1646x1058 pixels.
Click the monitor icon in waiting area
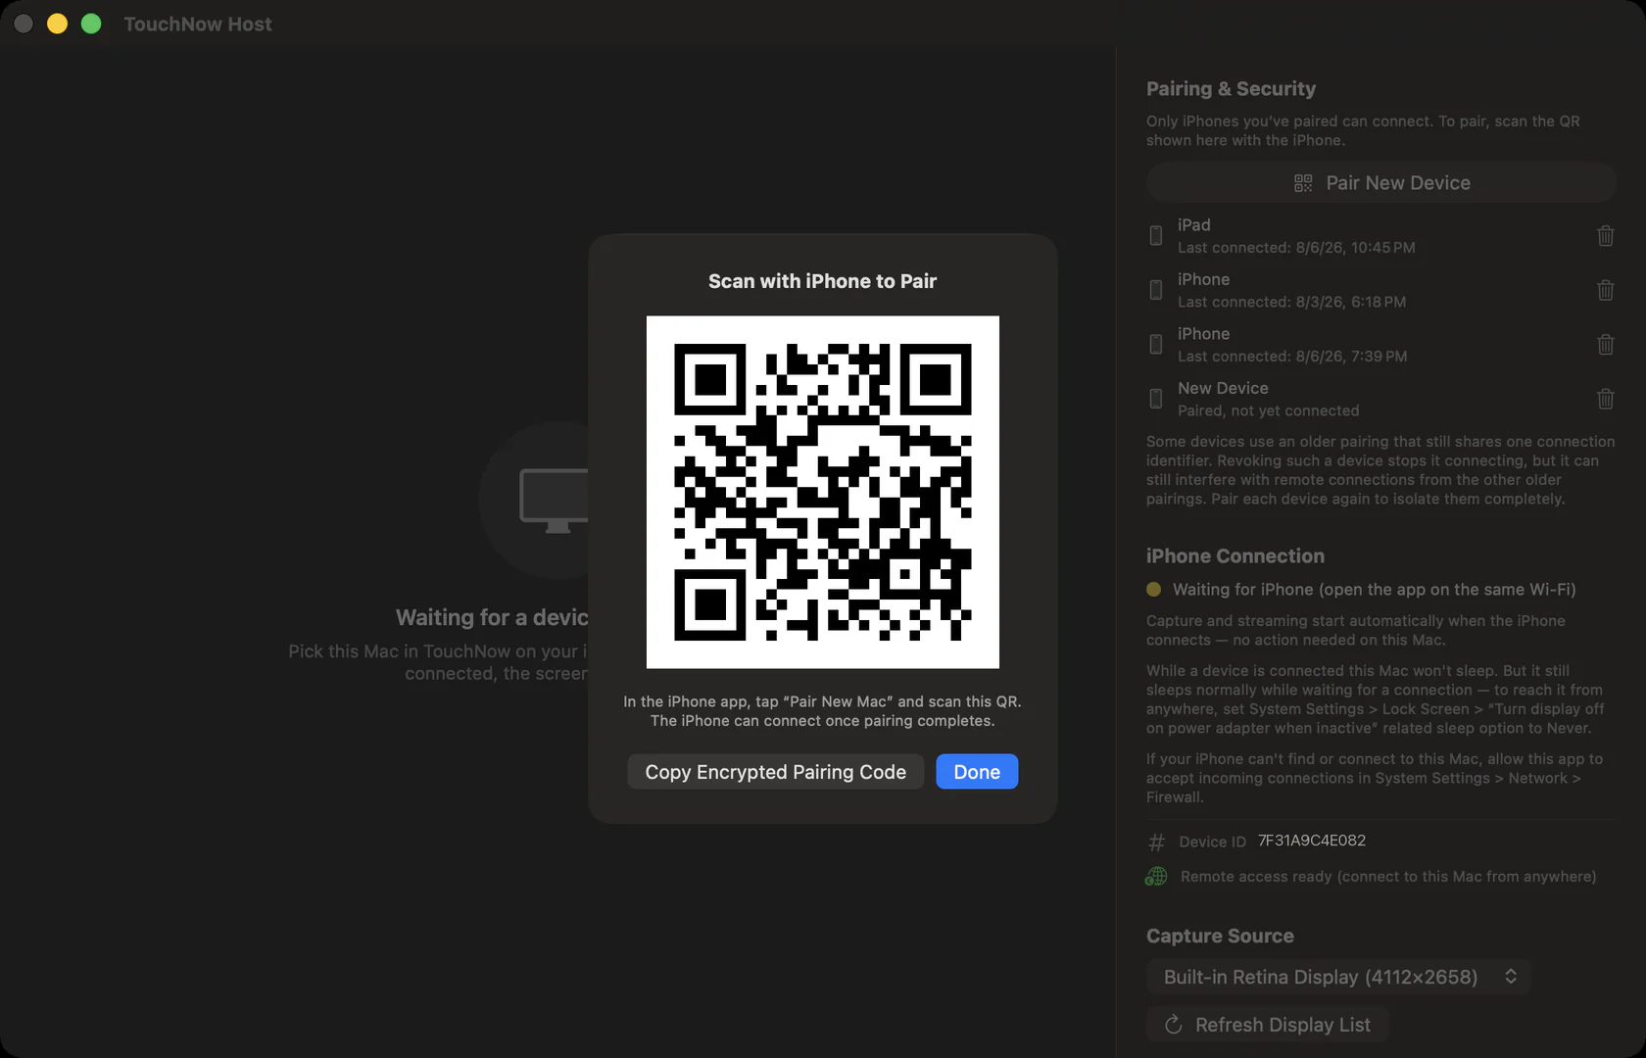[x=555, y=501]
